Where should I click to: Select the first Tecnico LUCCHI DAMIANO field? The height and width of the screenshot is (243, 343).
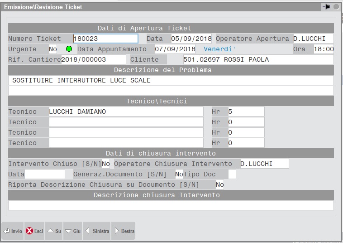pyautogui.click(x=126, y=112)
